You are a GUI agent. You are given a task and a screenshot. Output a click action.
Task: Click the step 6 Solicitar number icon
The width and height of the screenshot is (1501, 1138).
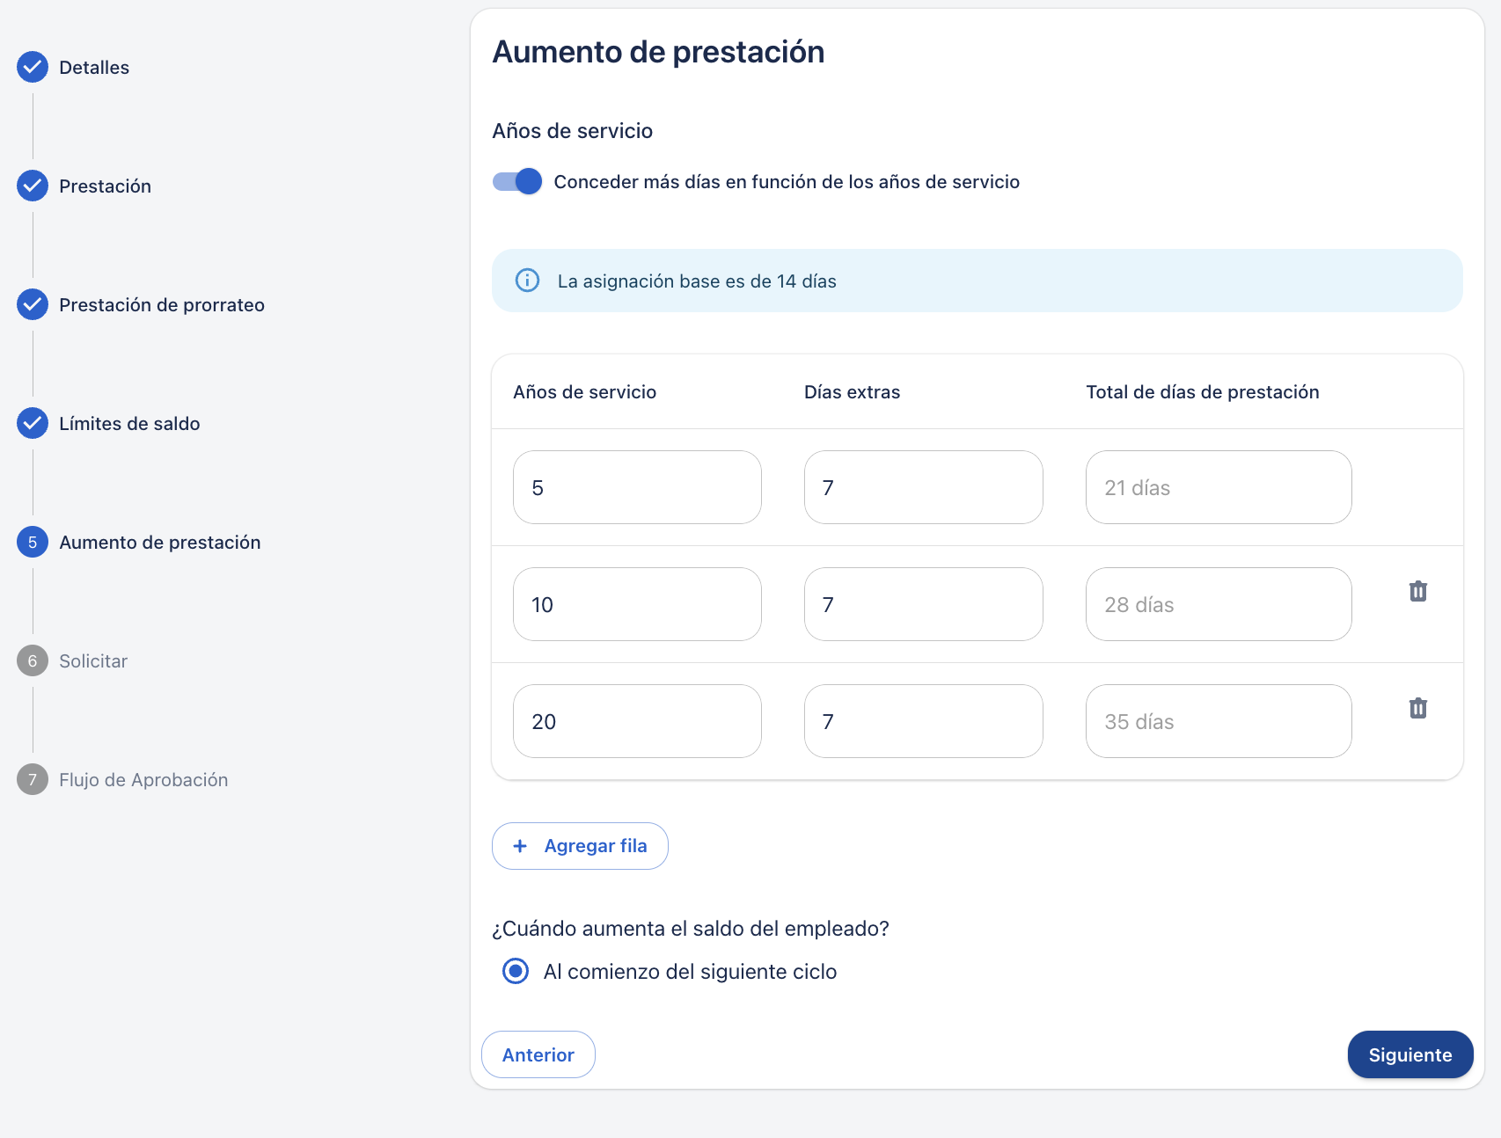tap(33, 660)
